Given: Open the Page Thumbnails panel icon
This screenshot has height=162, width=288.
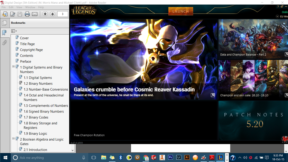Looking at the screenshot, I should [4, 23].
